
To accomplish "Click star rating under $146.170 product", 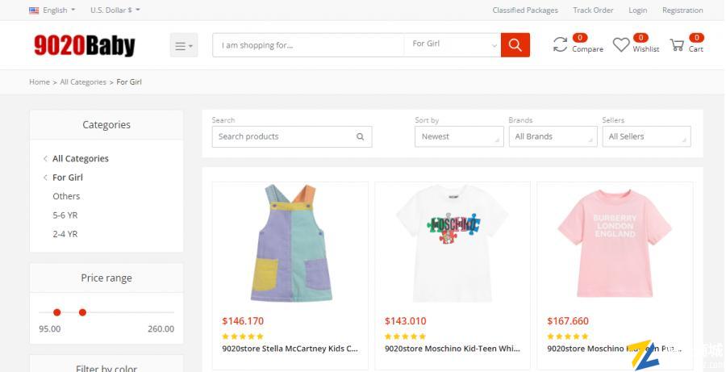I will (x=243, y=336).
